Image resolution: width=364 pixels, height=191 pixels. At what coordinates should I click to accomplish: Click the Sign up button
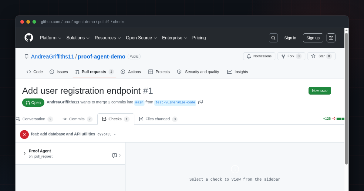click(313, 38)
